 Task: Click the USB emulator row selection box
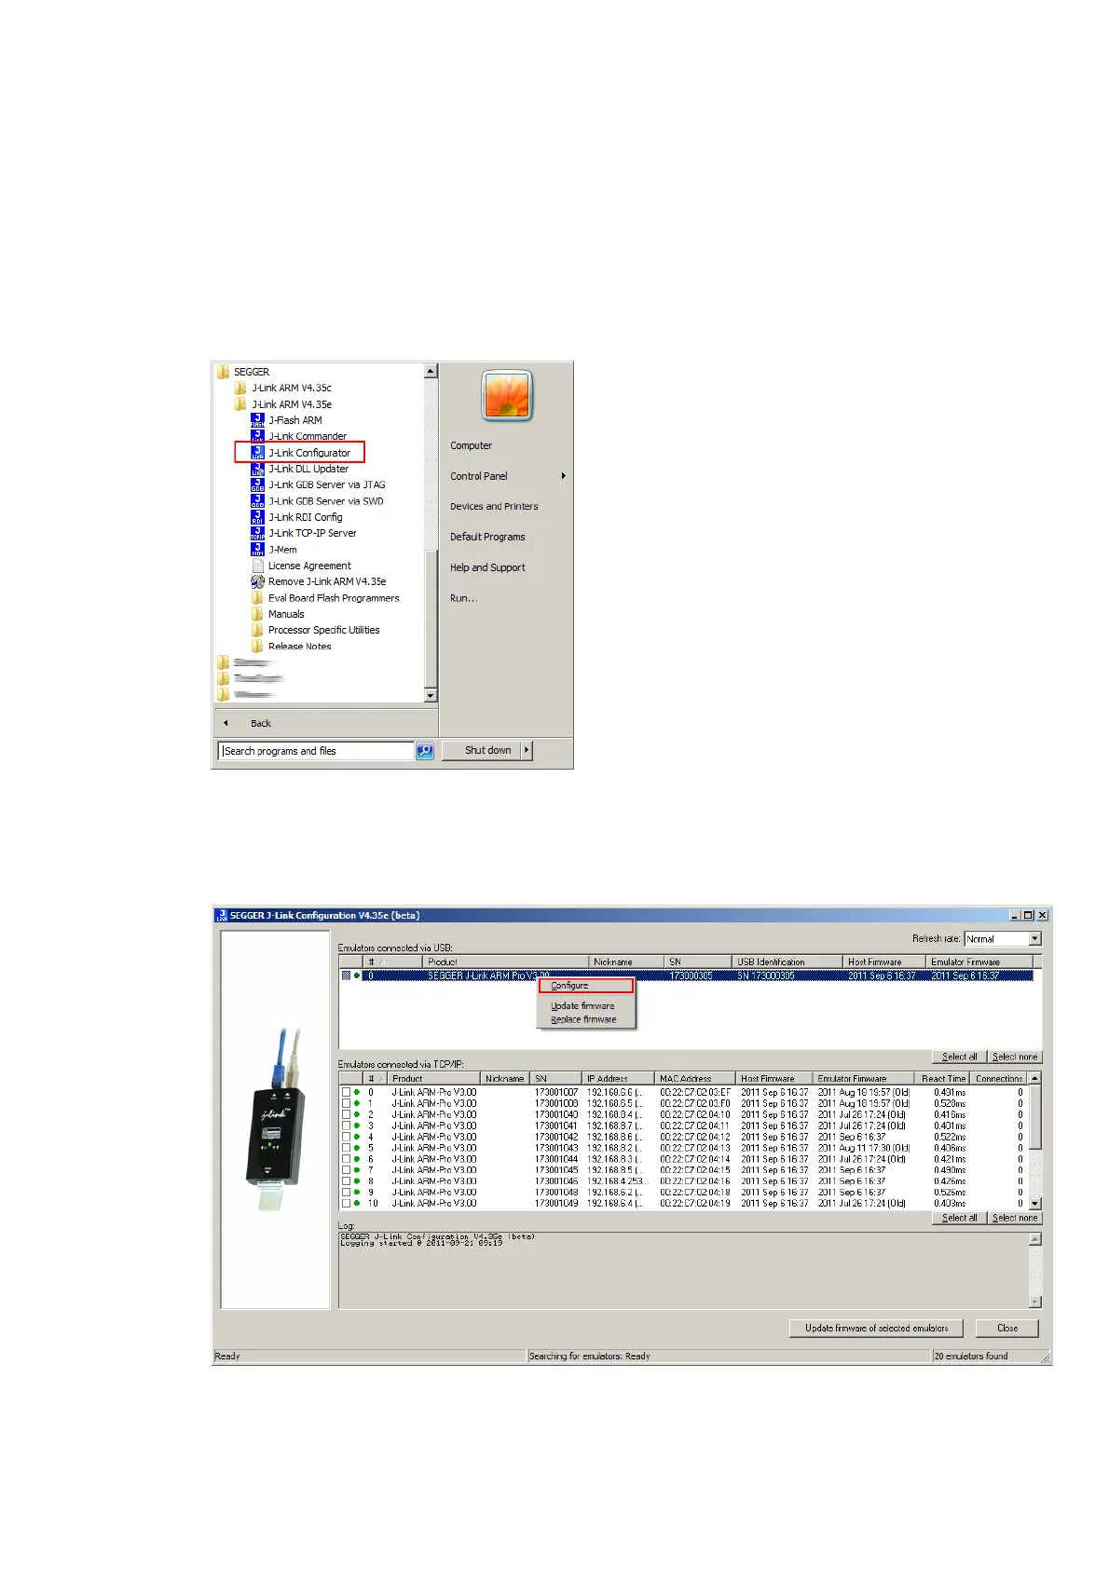tap(346, 976)
